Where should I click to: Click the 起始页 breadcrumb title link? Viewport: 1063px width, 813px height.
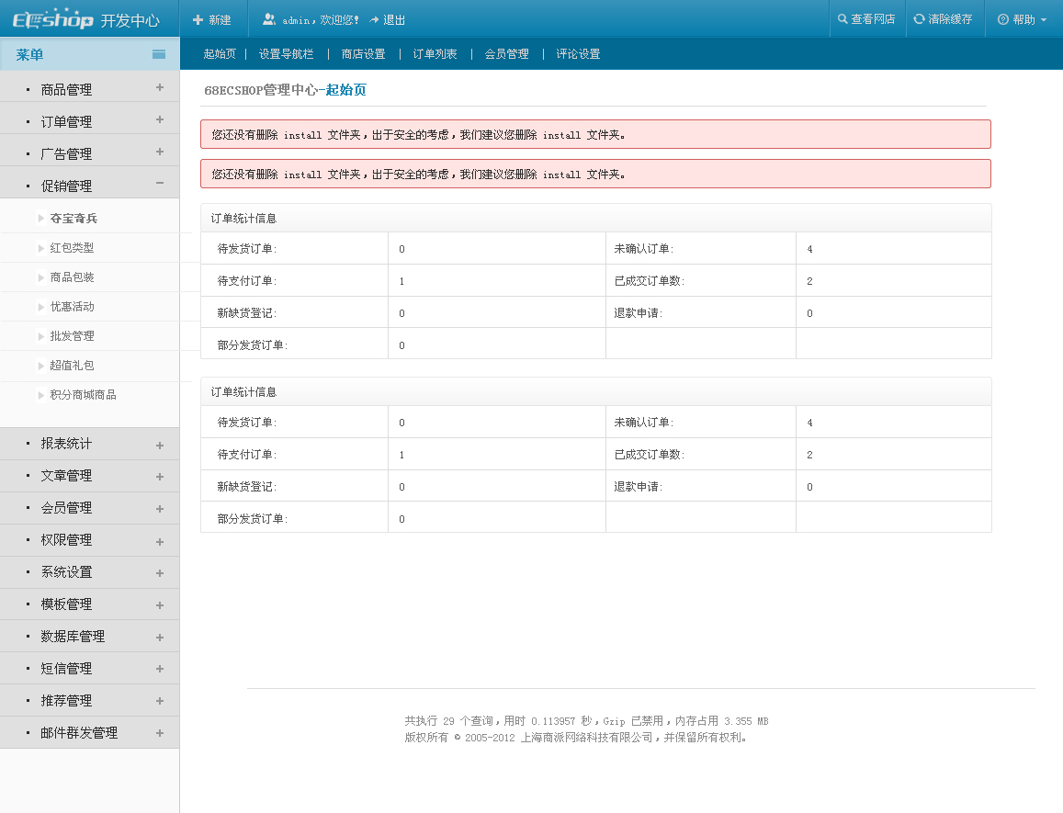pyautogui.click(x=346, y=90)
